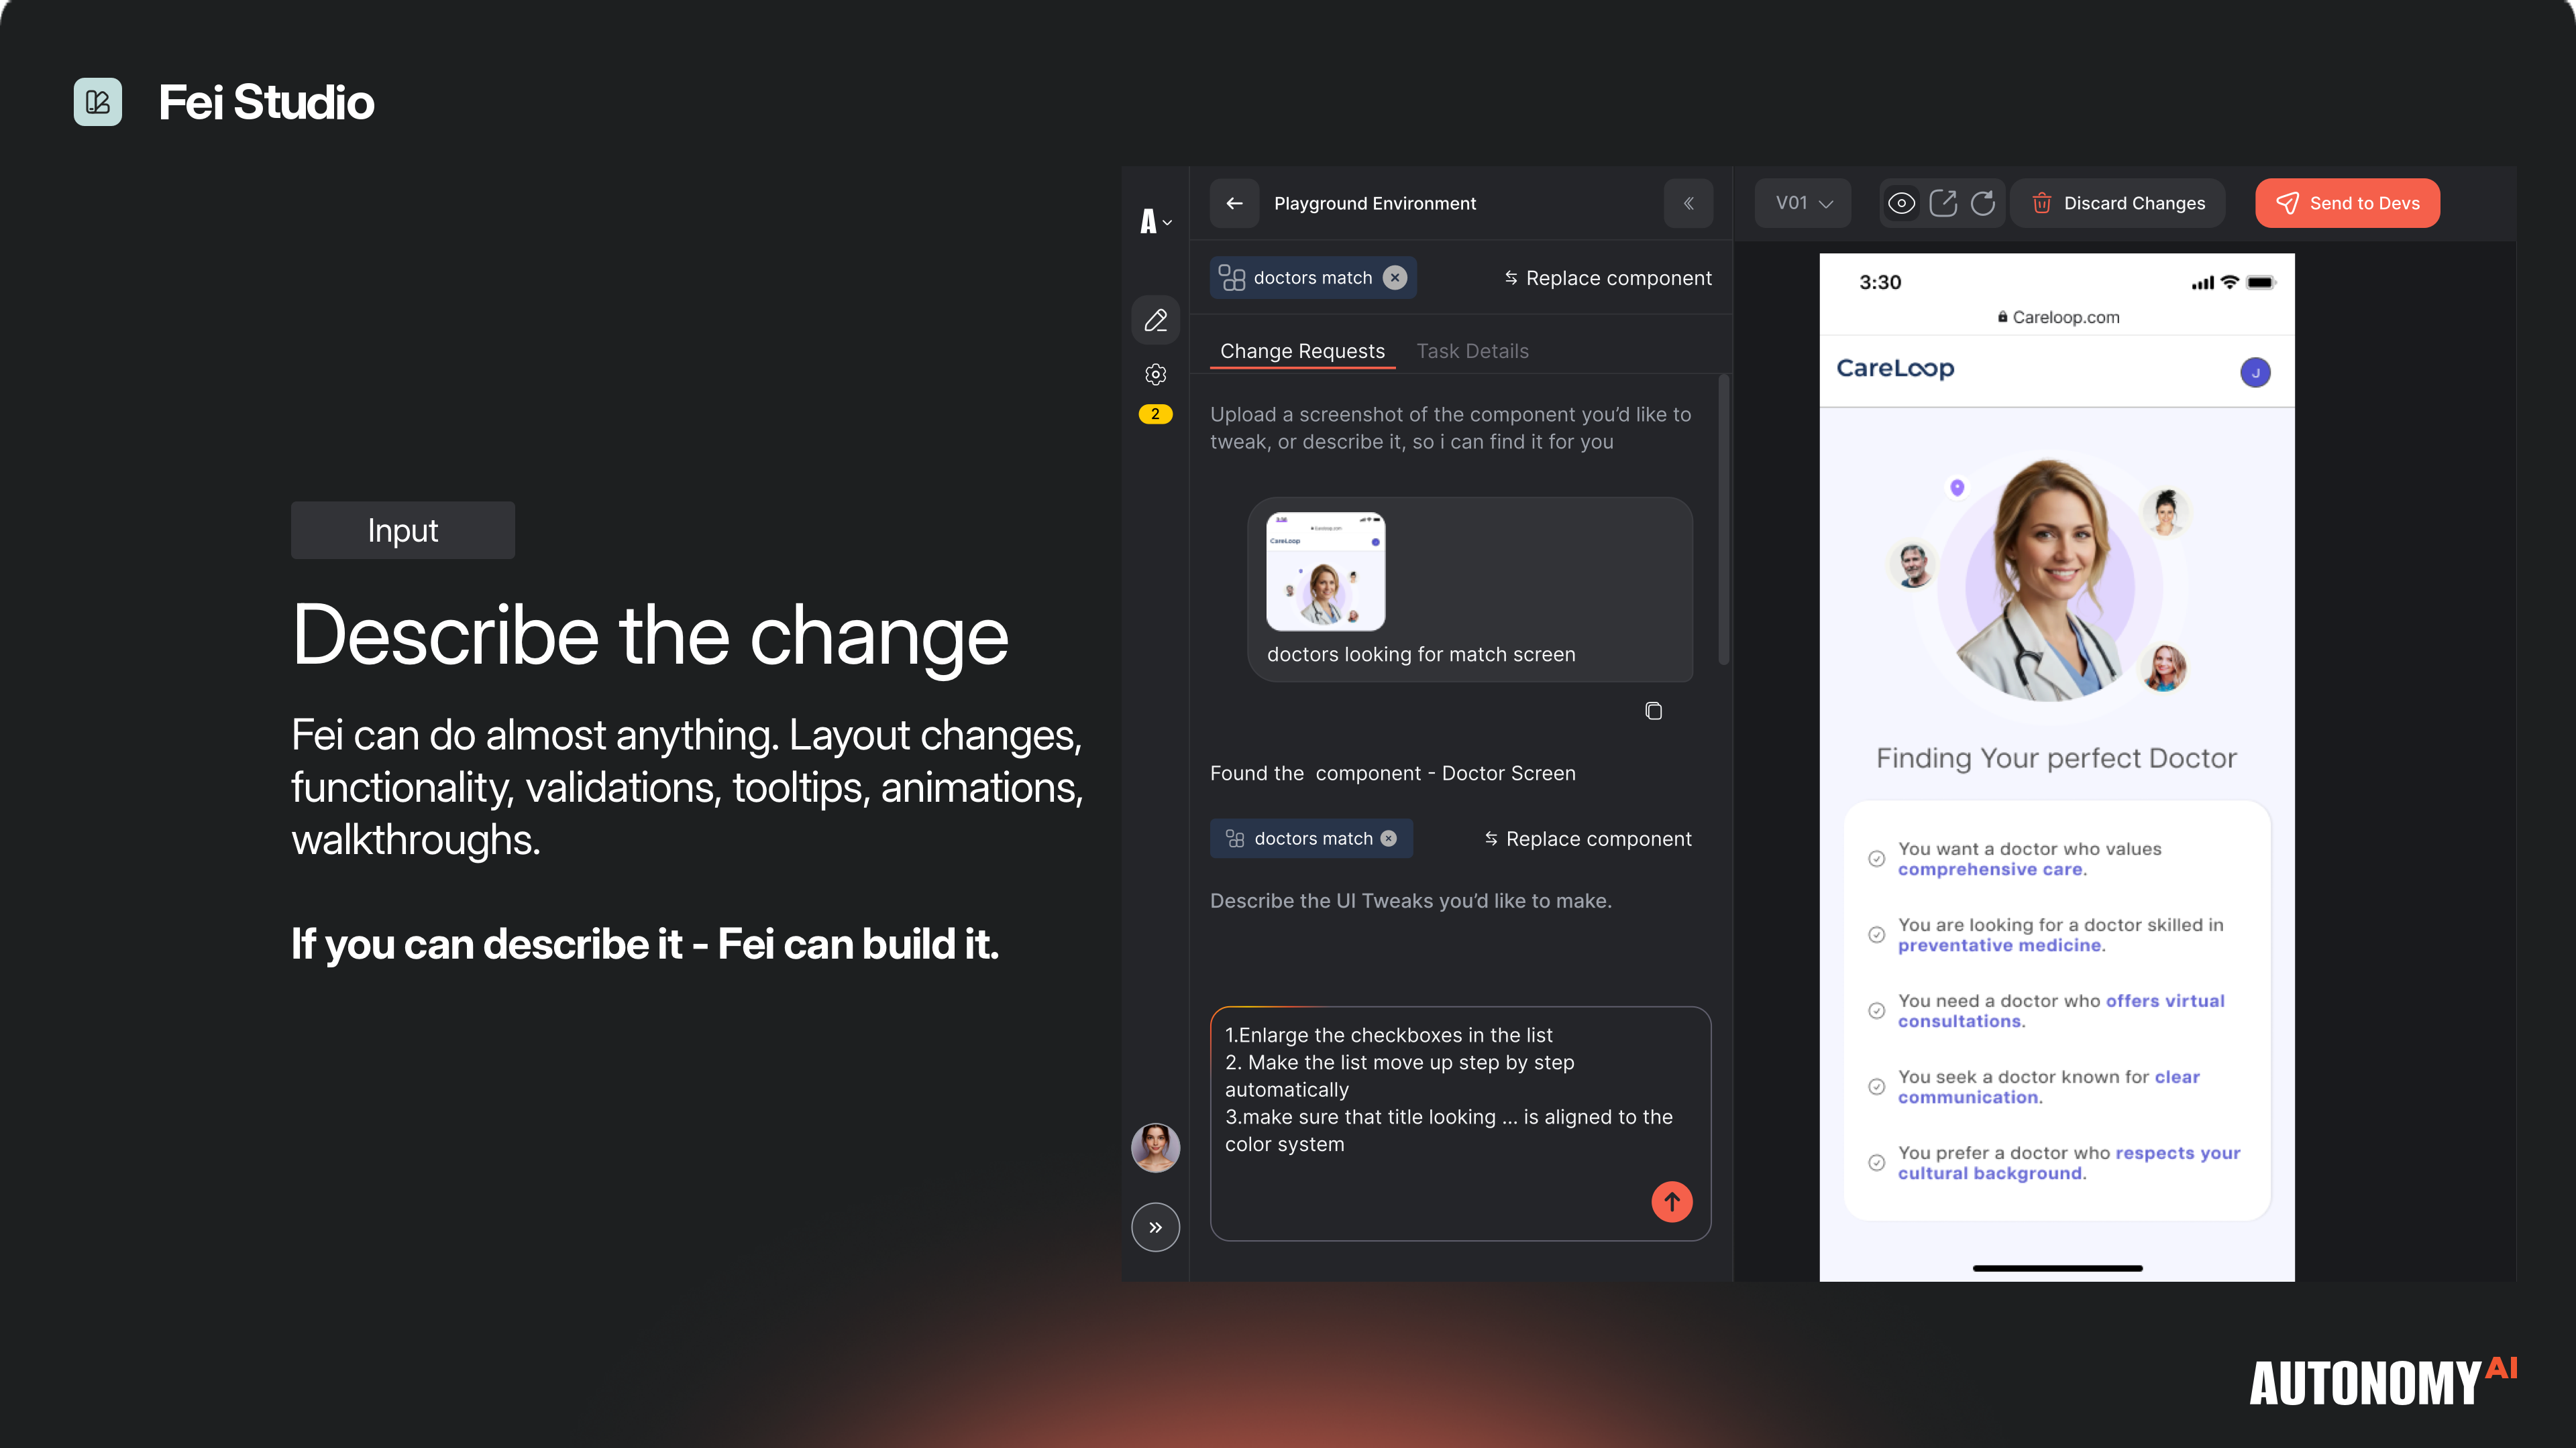Screen dimensions: 2576x1448
Task: Click the back arrow beside Playground Environment
Action: pyautogui.click(x=1234, y=203)
